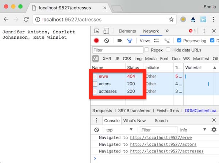Open the localhost:9527/actors link
Screen dimensions: 219x163
pos(163,144)
